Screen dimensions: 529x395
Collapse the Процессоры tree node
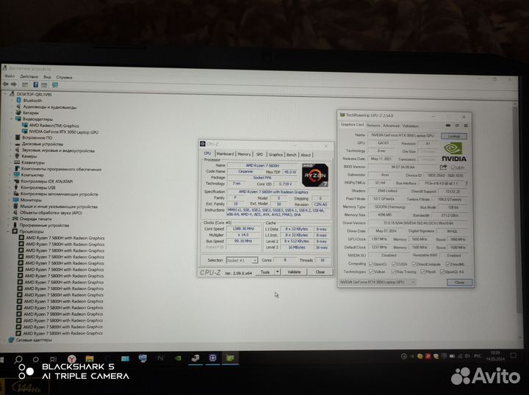point(8,231)
